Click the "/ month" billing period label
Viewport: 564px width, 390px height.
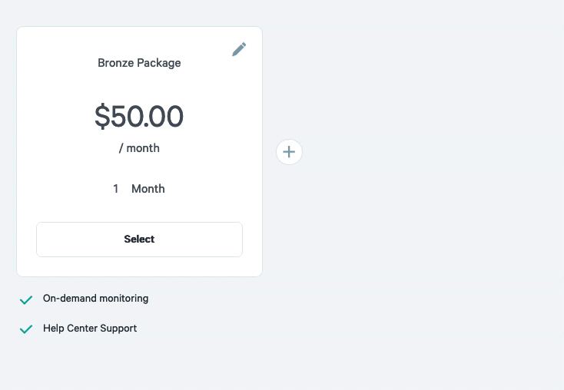click(x=139, y=148)
